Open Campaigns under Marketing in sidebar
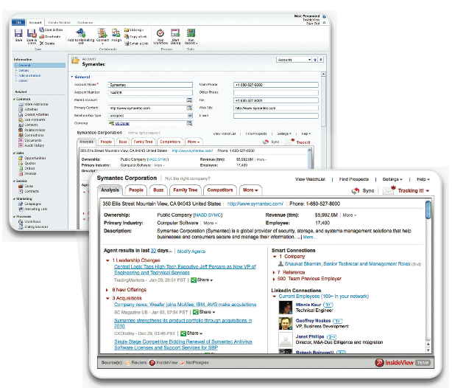452x388 pixels. (30, 204)
